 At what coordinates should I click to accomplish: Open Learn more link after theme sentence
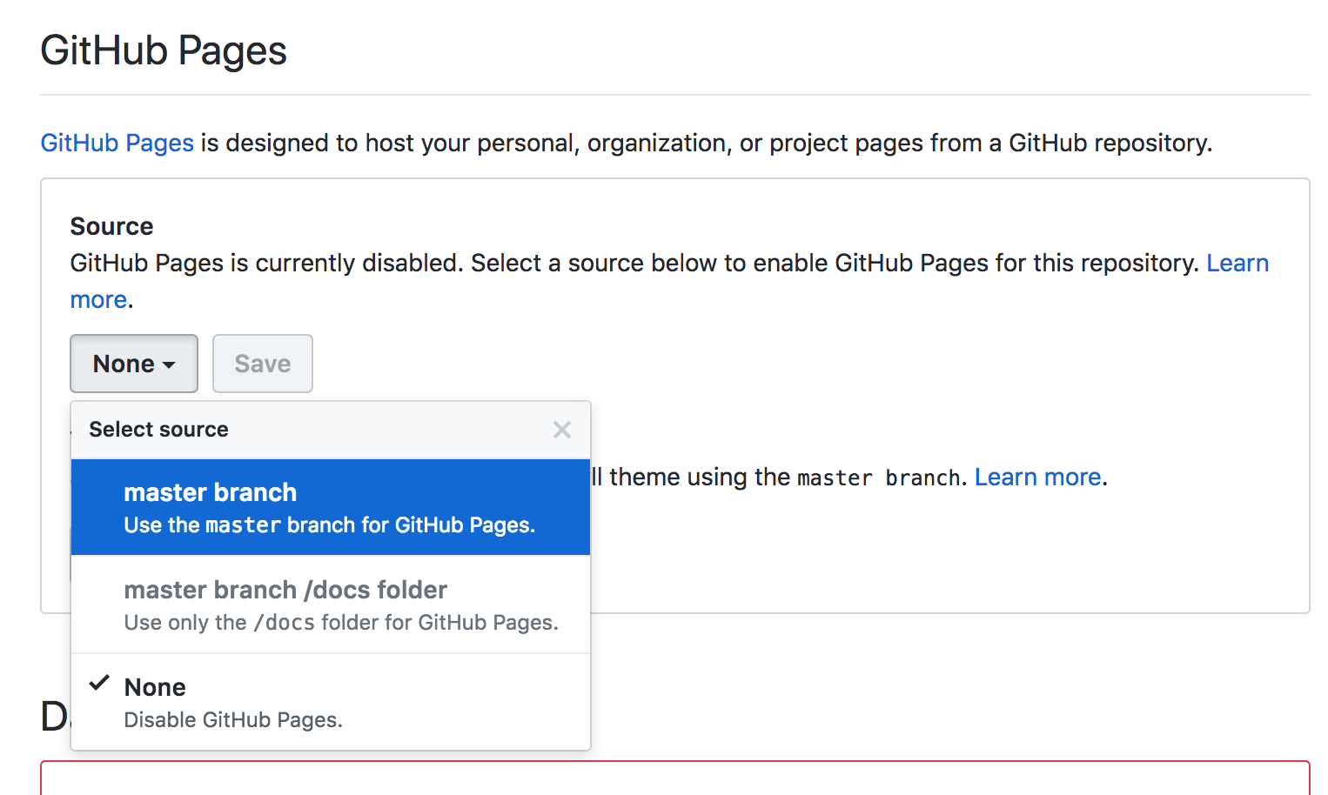pyautogui.click(x=1037, y=477)
